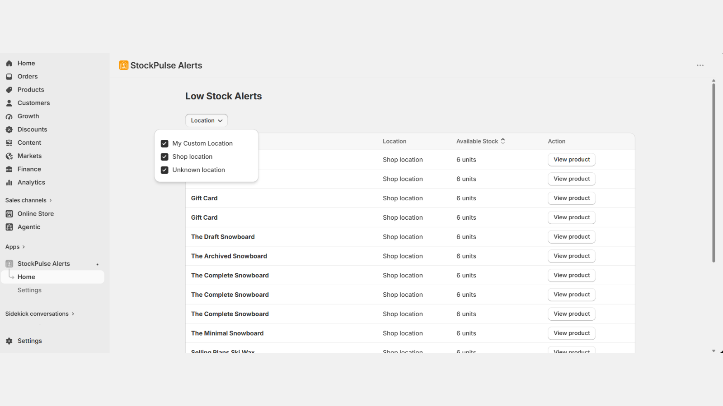Viewport: 723px width, 406px height.
Task: Select the My Custom Location option label
Action: click(x=202, y=143)
